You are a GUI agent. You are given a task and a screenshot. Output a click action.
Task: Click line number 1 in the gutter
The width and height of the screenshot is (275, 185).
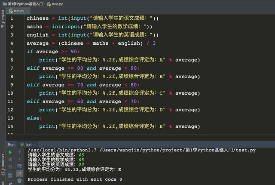click(x=12, y=18)
